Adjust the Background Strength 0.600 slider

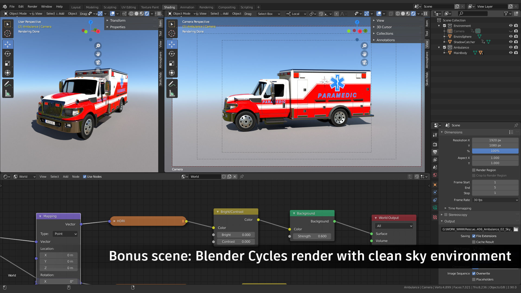click(312, 236)
